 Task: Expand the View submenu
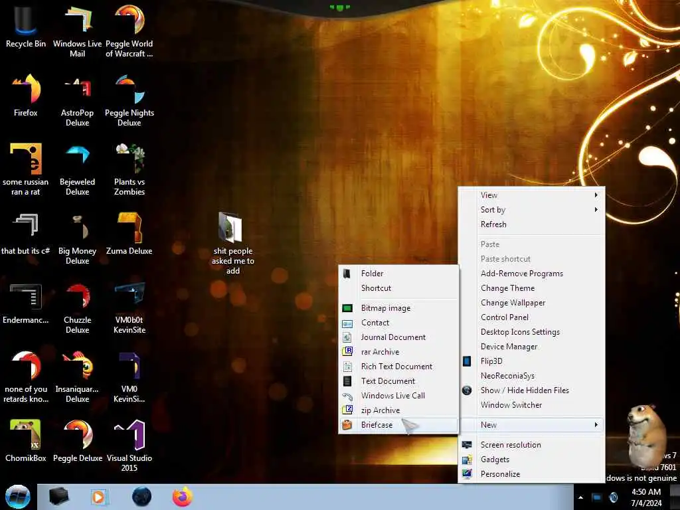pos(531,195)
